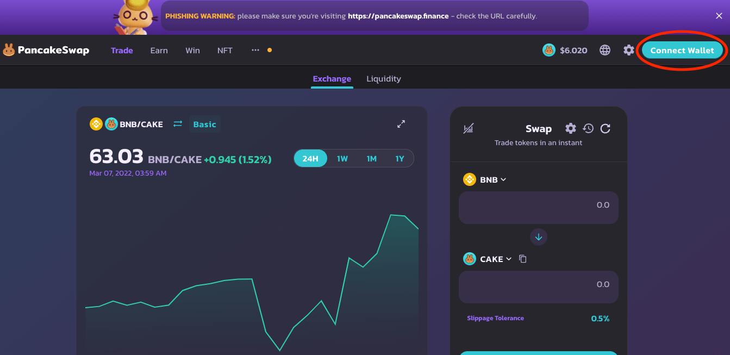The height and width of the screenshot is (355, 730).
Task: Open the language globe selector
Action: click(x=605, y=50)
